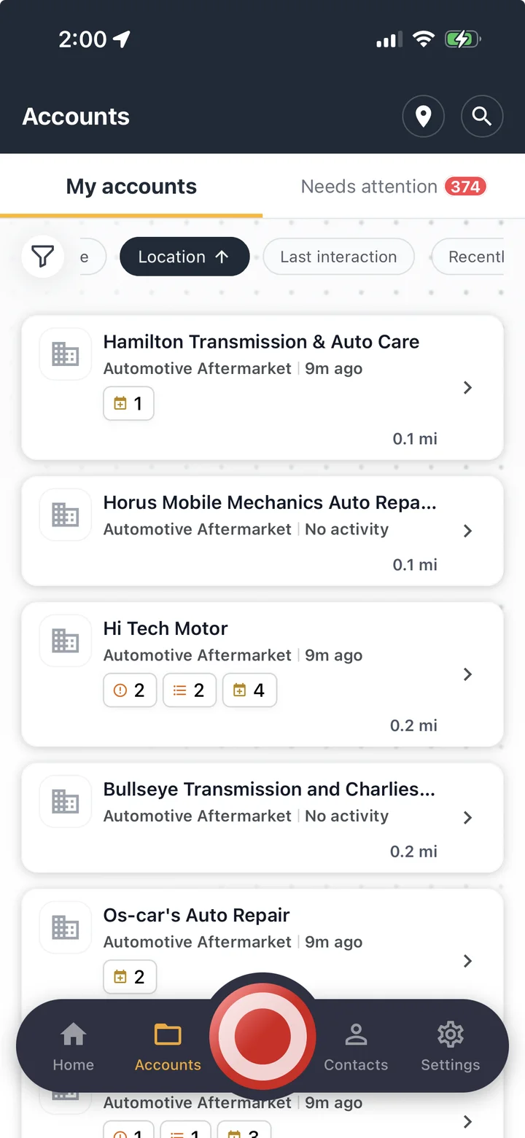Open Contacts from the bottom bar
Screen dimensions: 525x1138
pyautogui.click(x=356, y=1047)
